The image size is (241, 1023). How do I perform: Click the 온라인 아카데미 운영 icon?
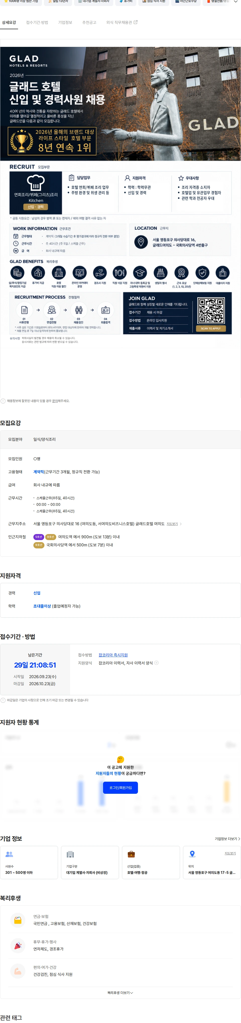pyautogui.click(x=80, y=273)
